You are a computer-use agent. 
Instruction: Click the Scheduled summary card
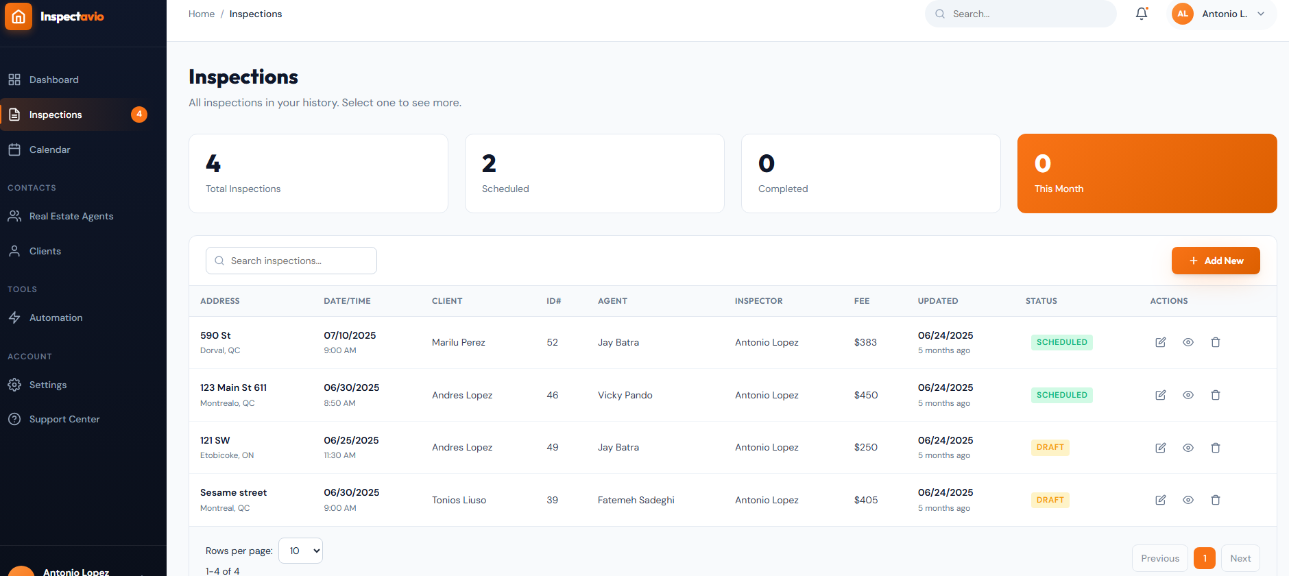594,173
